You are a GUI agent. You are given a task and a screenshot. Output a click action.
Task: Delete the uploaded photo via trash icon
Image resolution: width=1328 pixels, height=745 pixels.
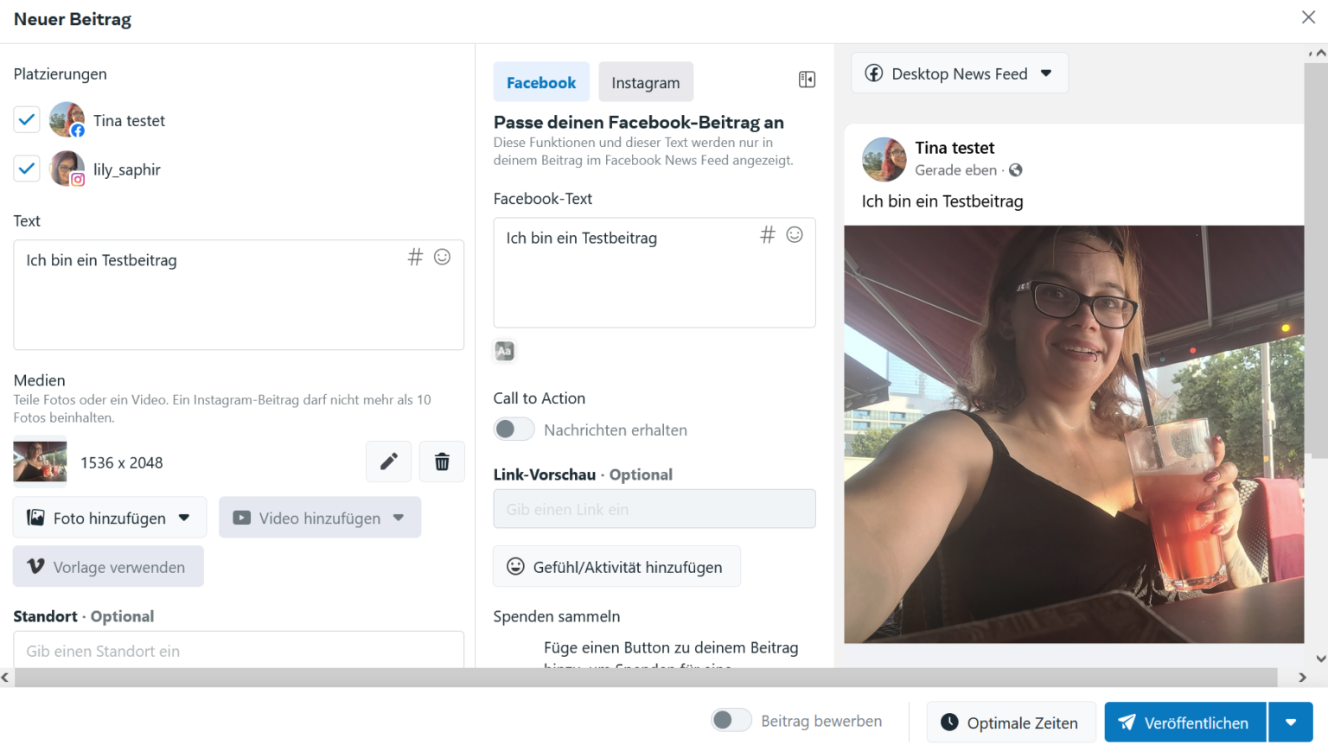click(442, 462)
